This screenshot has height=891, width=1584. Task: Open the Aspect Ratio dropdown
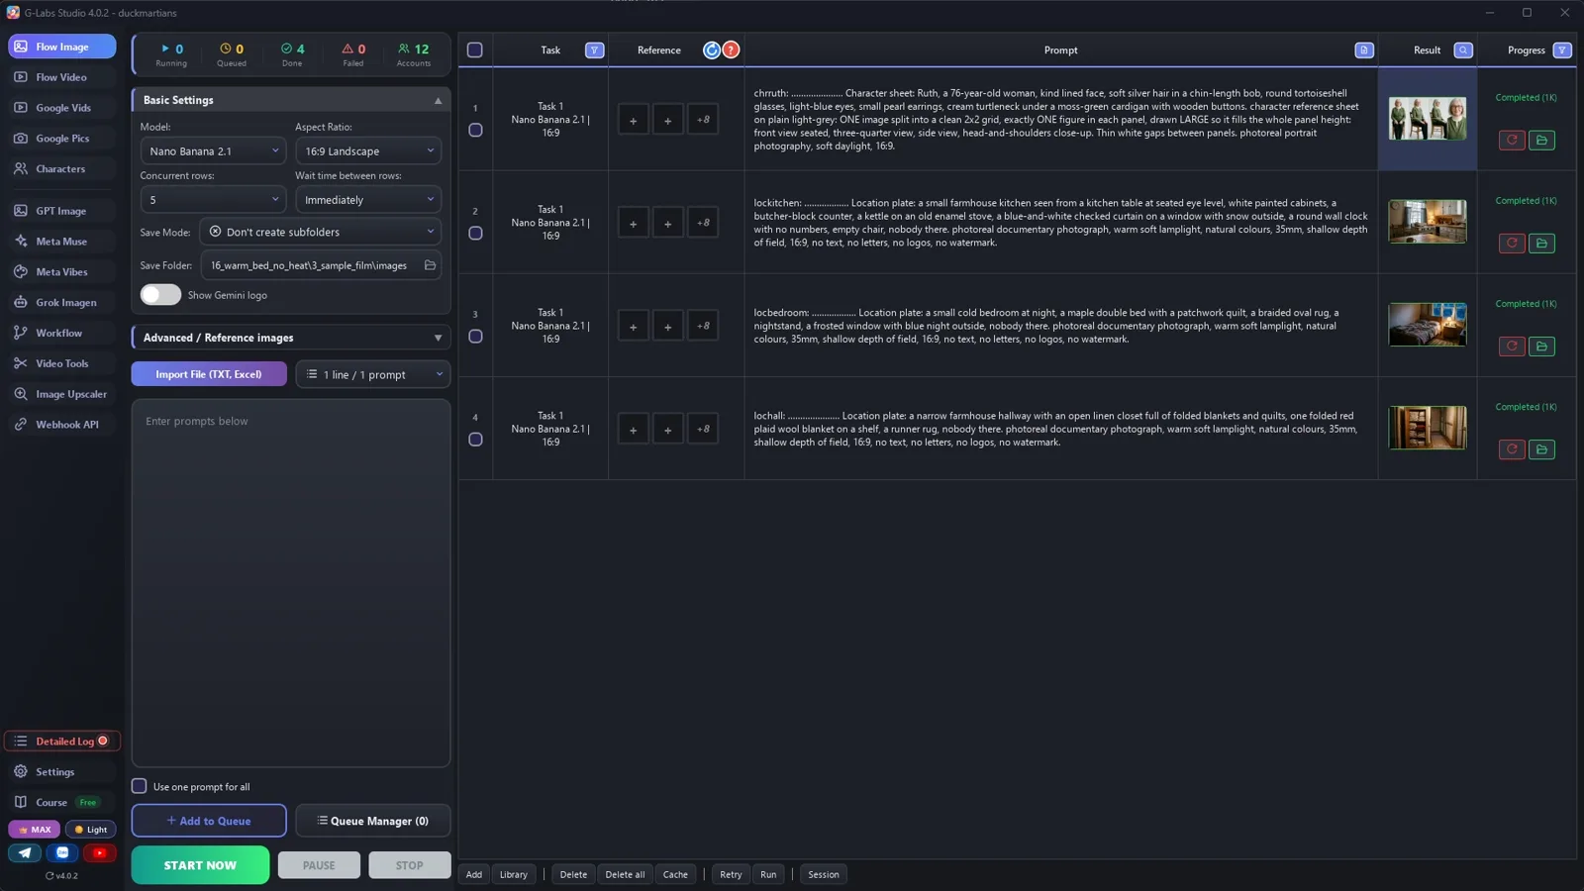pyautogui.click(x=368, y=151)
